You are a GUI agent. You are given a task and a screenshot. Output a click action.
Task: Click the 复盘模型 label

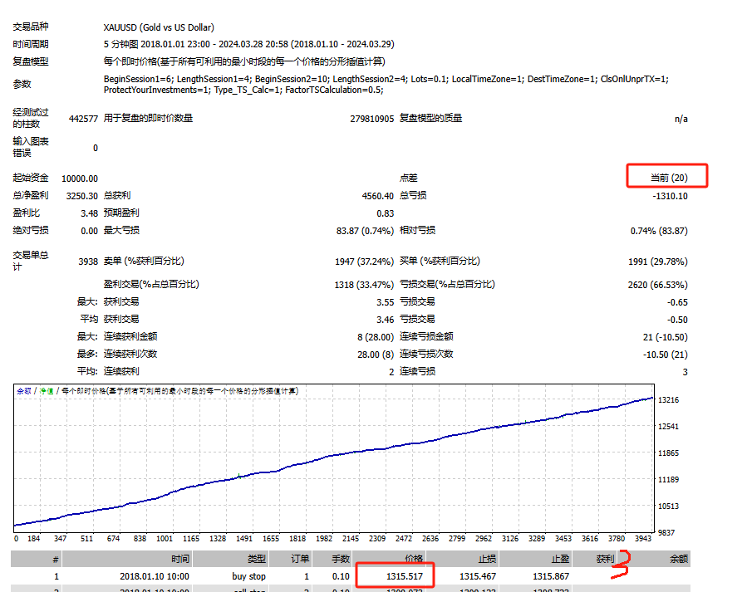[31, 61]
